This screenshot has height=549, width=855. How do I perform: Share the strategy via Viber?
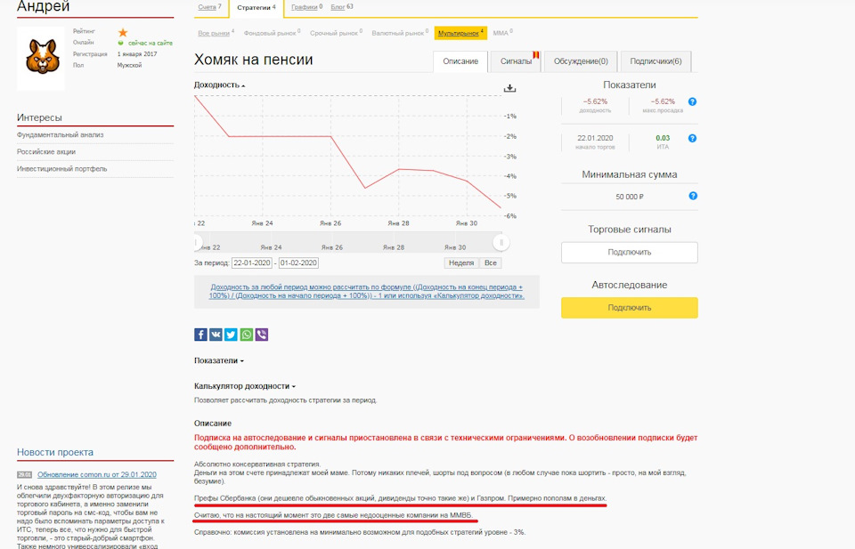[262, 335]
